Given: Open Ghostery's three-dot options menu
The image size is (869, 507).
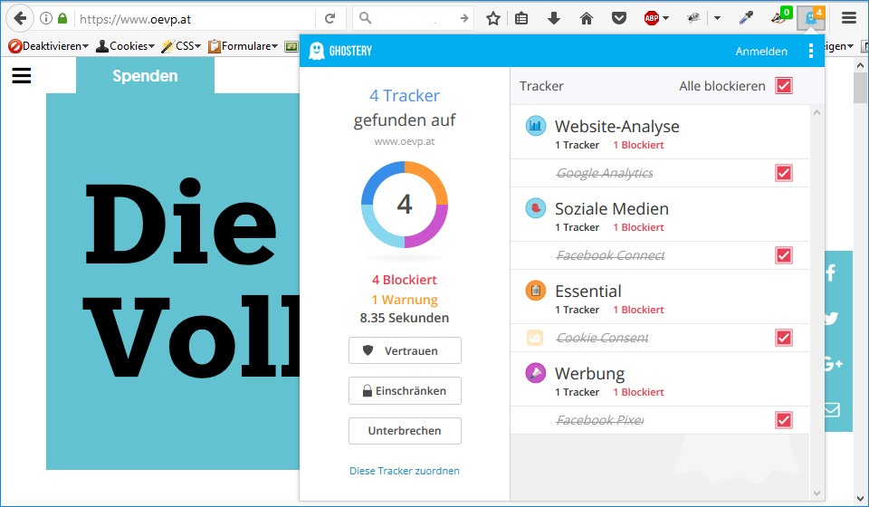Looking at the screenshot, I should click(x=811, y=51).
